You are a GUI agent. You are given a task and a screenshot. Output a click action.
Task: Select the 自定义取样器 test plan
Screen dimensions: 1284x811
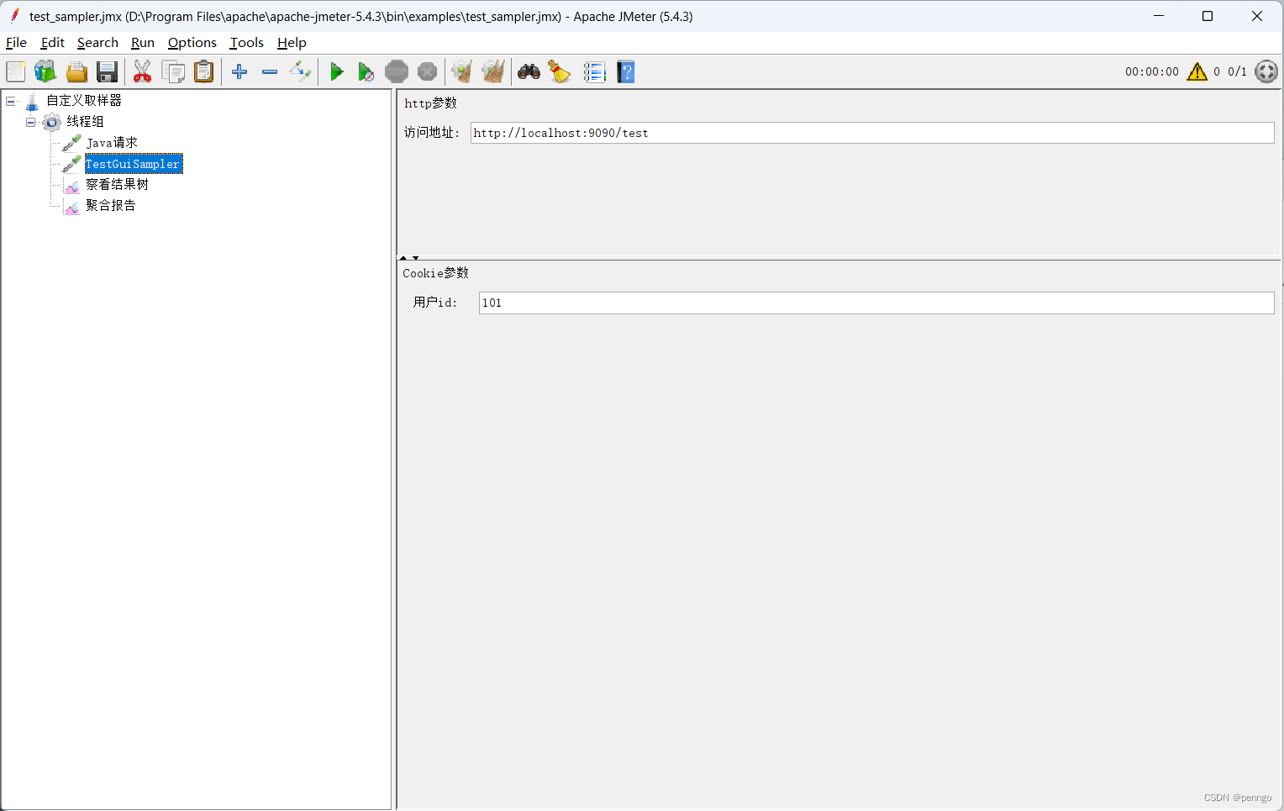(x=84, y=101)
